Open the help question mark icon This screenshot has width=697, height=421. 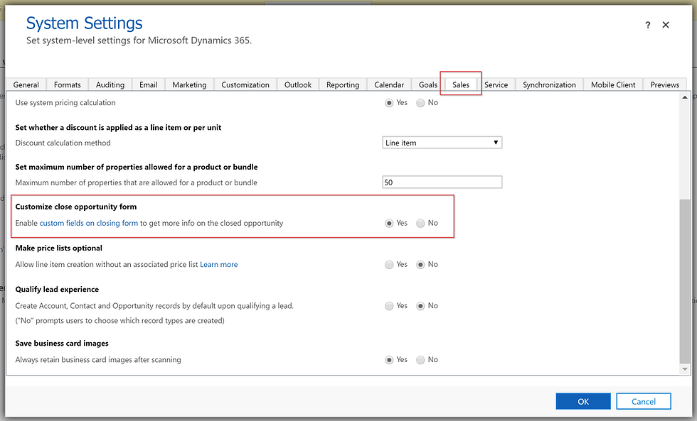(648, 25)
